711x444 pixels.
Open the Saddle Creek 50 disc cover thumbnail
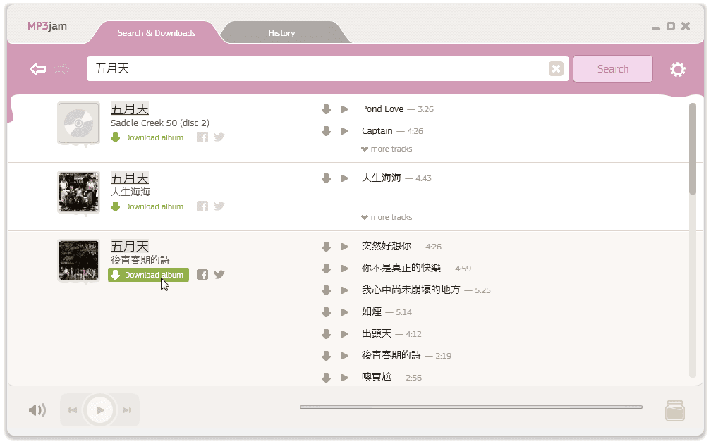[78, 123]
